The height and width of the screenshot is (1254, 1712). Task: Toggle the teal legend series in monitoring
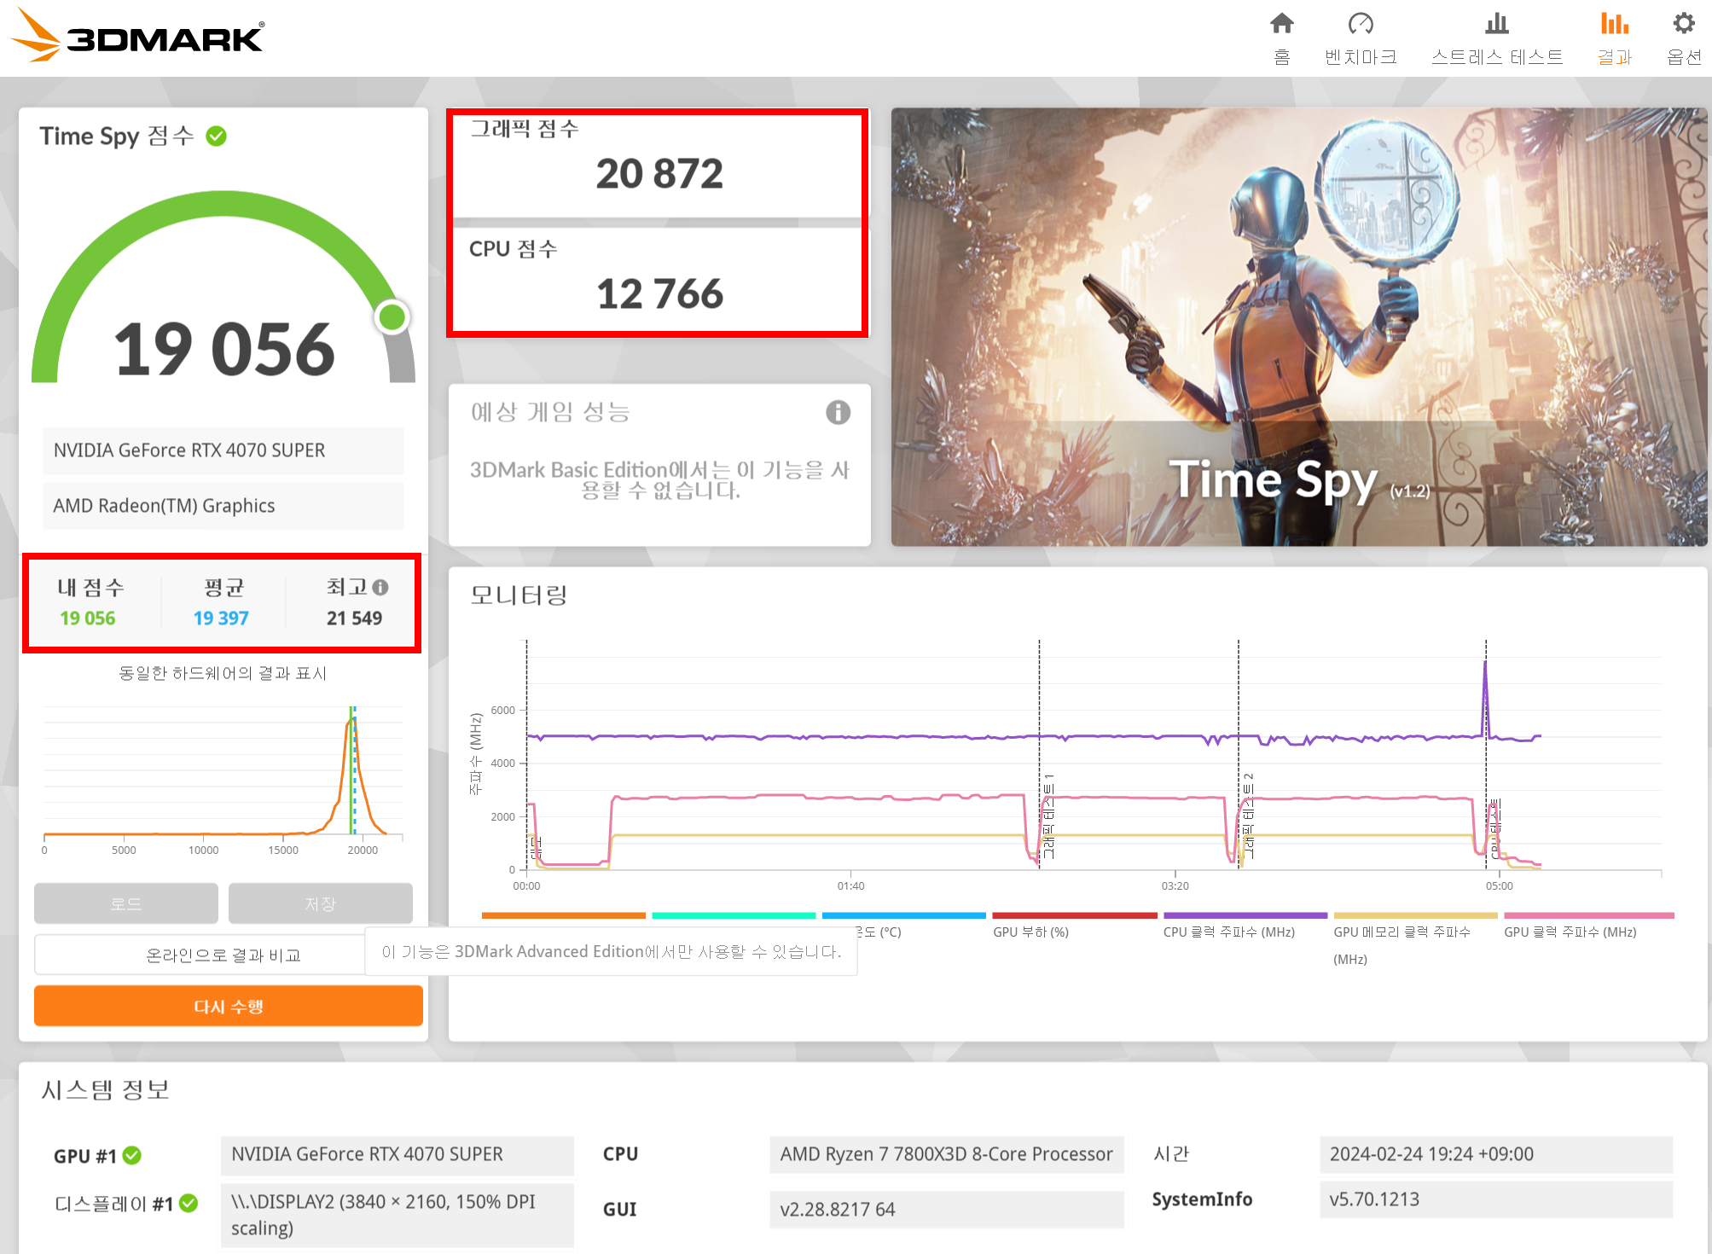734,916
